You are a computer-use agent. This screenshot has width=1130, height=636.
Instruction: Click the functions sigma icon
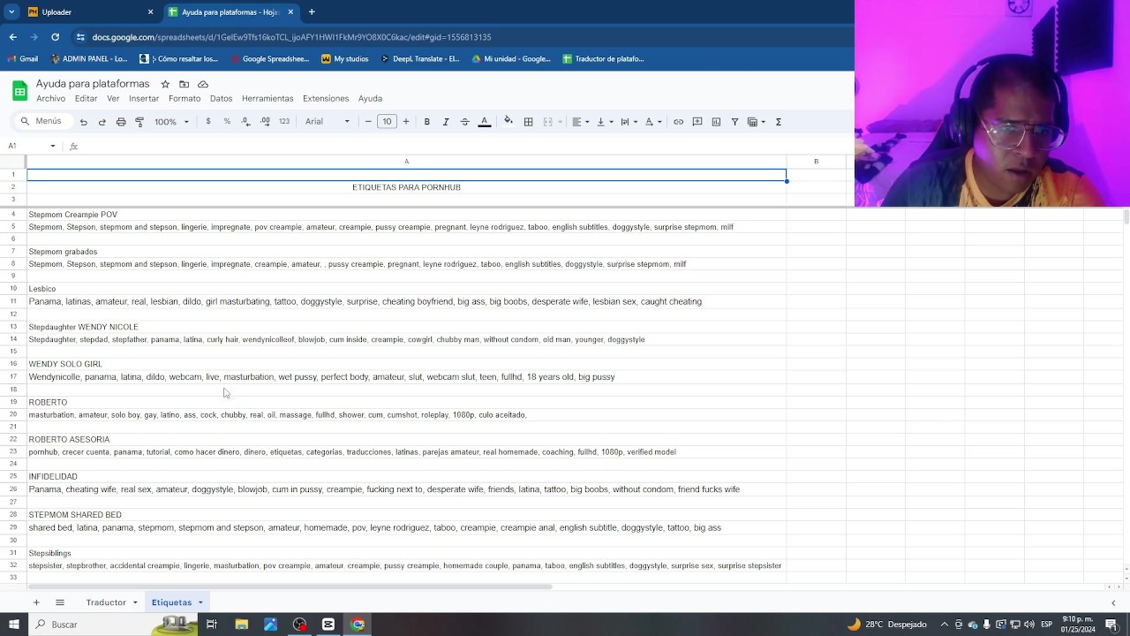(x=778, y=122)
